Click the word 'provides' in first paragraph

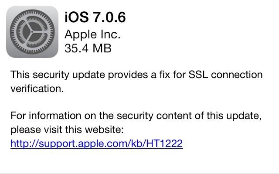[128, 75]
